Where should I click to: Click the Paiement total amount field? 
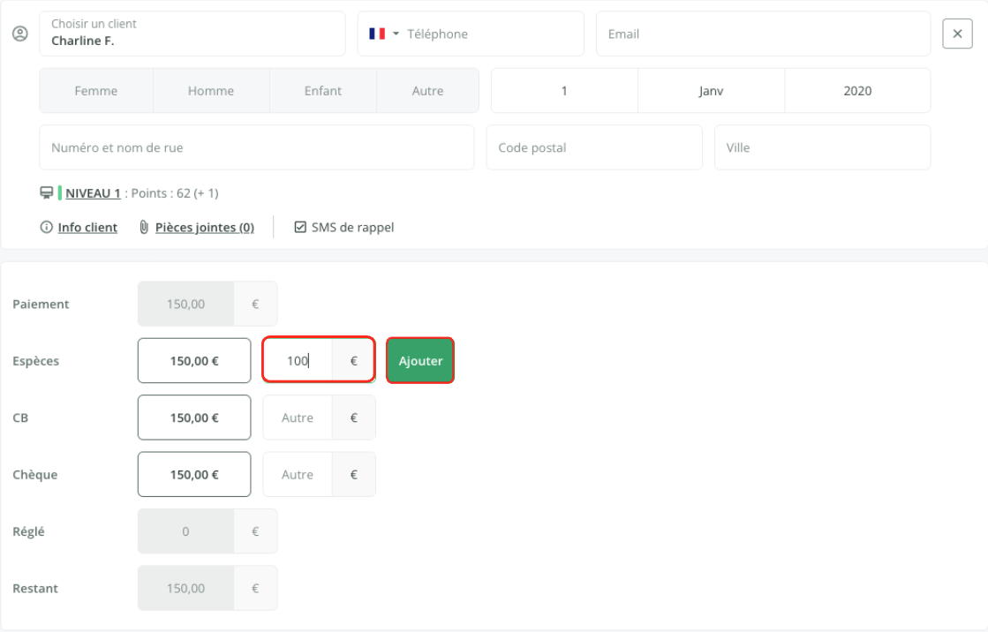pos(186,304)
